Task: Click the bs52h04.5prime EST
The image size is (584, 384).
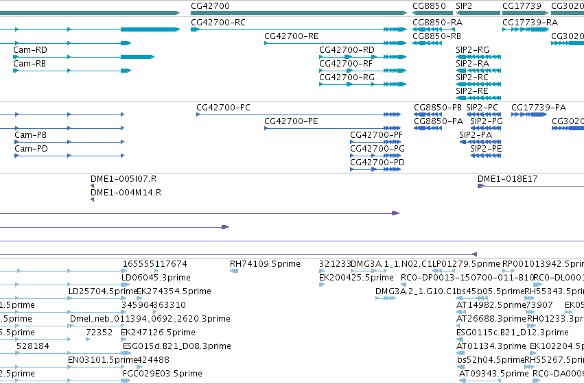Action: coord(461,368)
